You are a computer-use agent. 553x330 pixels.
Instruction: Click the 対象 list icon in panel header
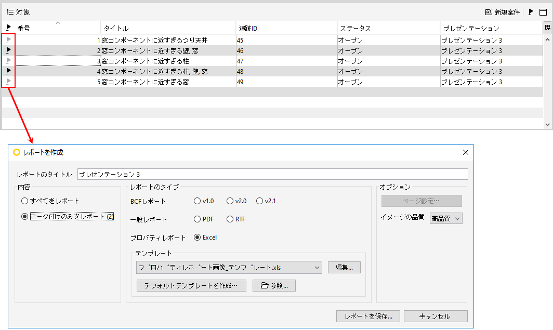10,12
